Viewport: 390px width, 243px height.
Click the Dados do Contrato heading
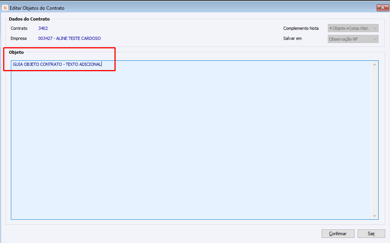[x=29, y=19]
